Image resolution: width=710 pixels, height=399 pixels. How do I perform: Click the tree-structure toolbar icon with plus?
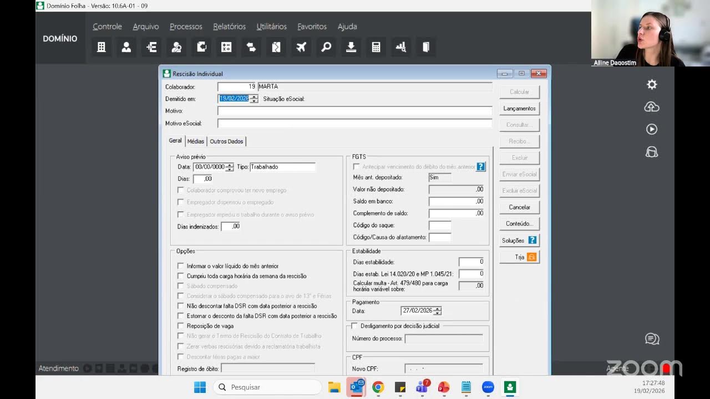coord(151,47)
